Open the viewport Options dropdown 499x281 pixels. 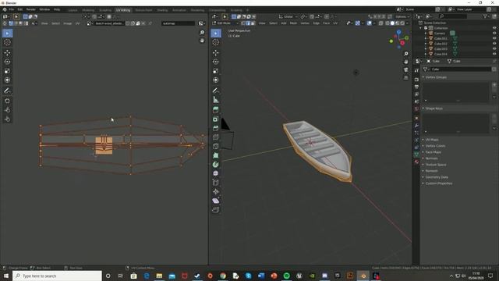click(402, 16)
